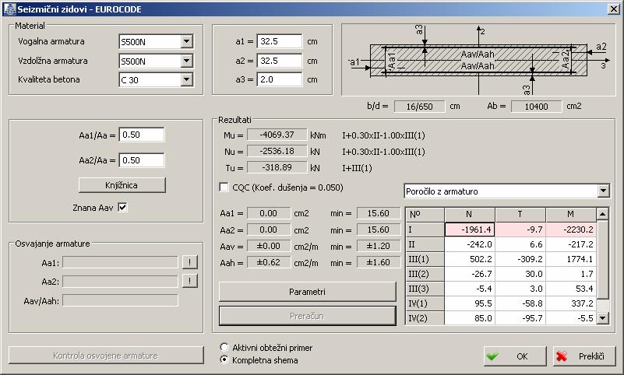Image resolution: width=624 pixels, height=375 pixels.
Task: Click the Aa1/Aa ratio field
Action: click(x=142, y=135)
